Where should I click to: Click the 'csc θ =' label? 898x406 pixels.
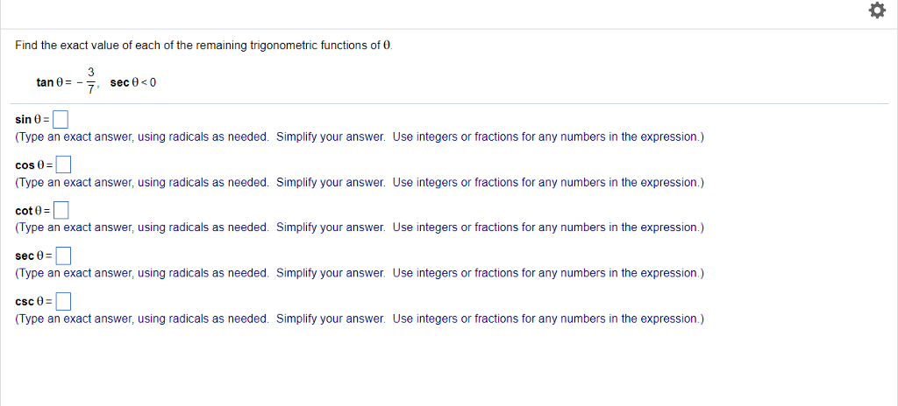point(34,301)
